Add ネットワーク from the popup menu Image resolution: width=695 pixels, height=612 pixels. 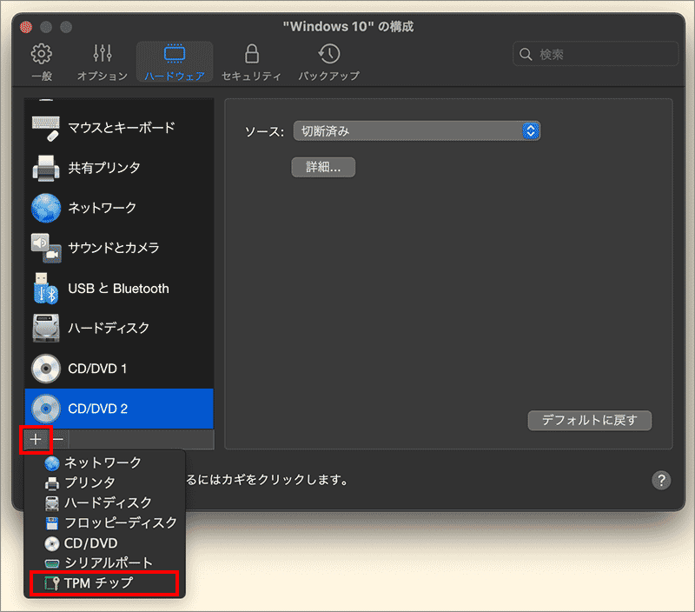coord(104,462)
